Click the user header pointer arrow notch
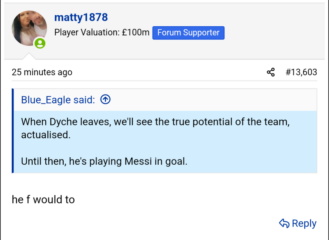 (x=29, y=56)
